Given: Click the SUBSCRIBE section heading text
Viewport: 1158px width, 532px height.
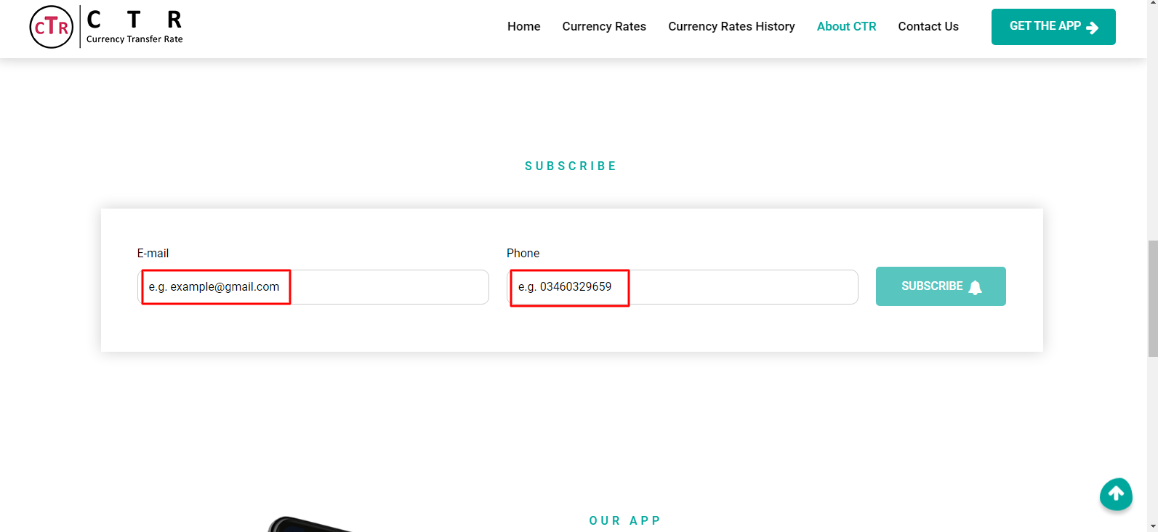Looking at the screenshot, I should 571,166.
